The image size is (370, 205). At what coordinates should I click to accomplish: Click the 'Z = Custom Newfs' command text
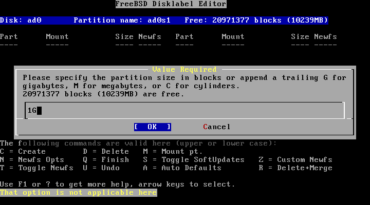click(x=295, y=159)
